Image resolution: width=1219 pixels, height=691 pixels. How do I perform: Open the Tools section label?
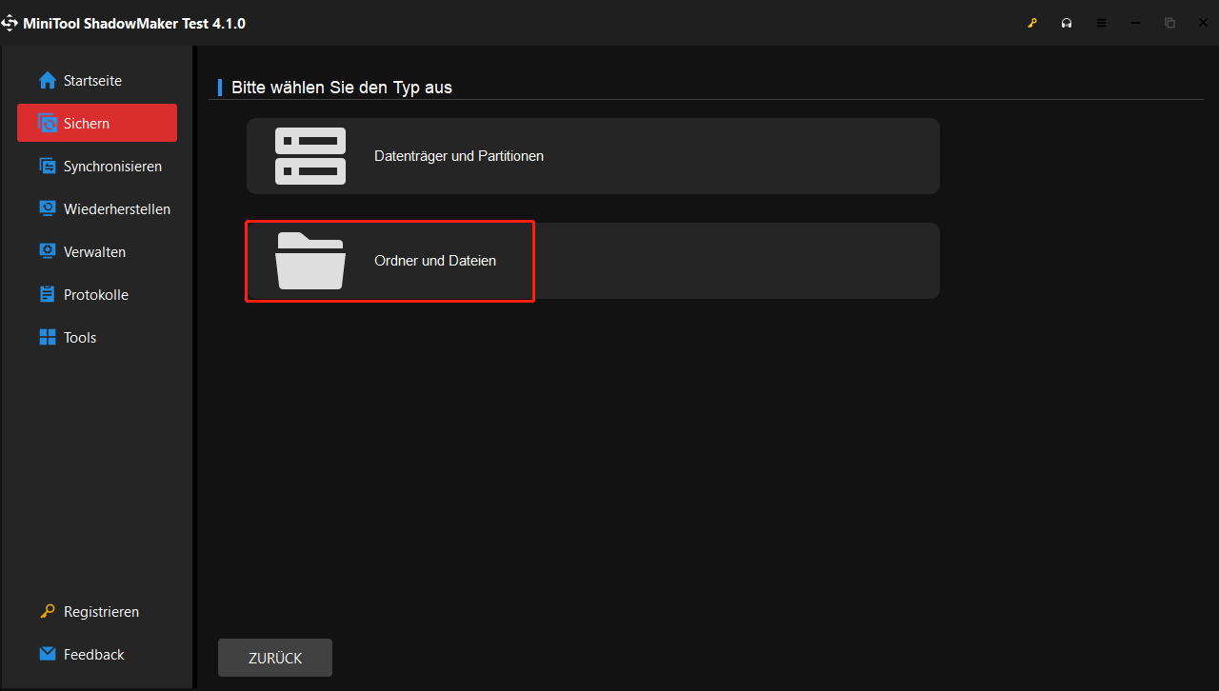(x=80, y=337)
